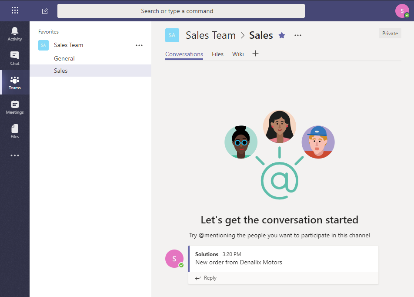Reply to the Denallix Motors message
Viewport: 414px width, 297px height.
pyautogui.click(x=206, y=278)
